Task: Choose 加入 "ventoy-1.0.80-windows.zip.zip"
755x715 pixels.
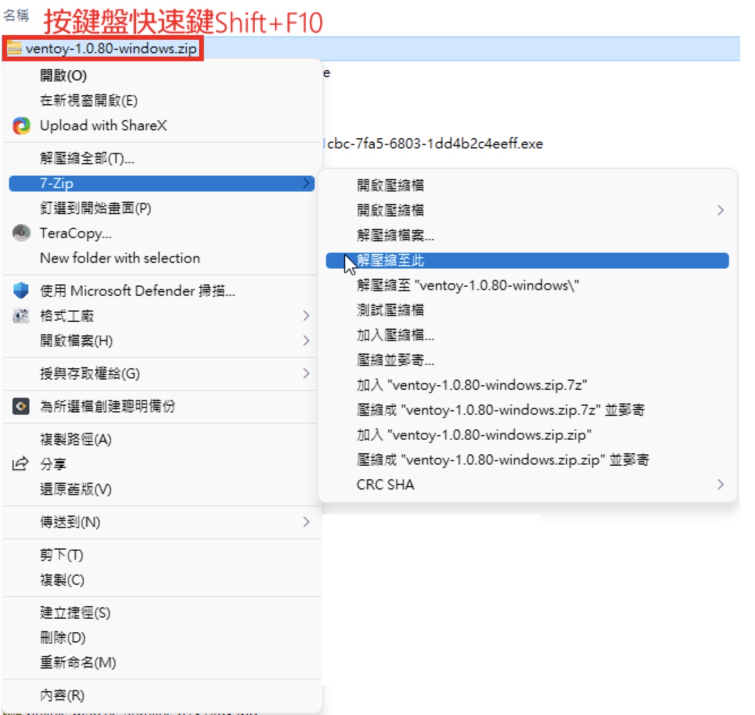Action: click(527, 435)
